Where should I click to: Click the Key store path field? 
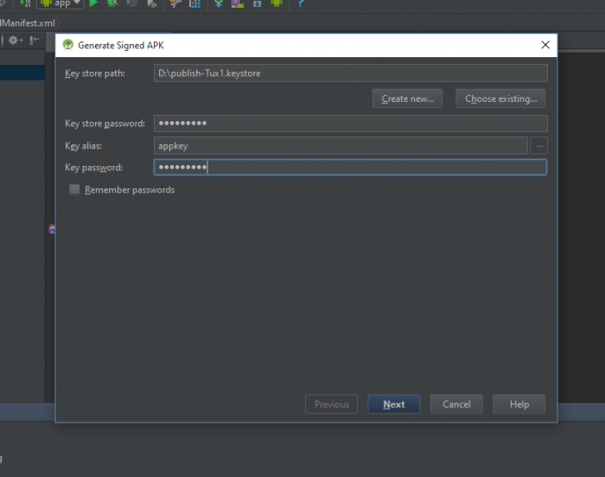click(x=350, y=73)
